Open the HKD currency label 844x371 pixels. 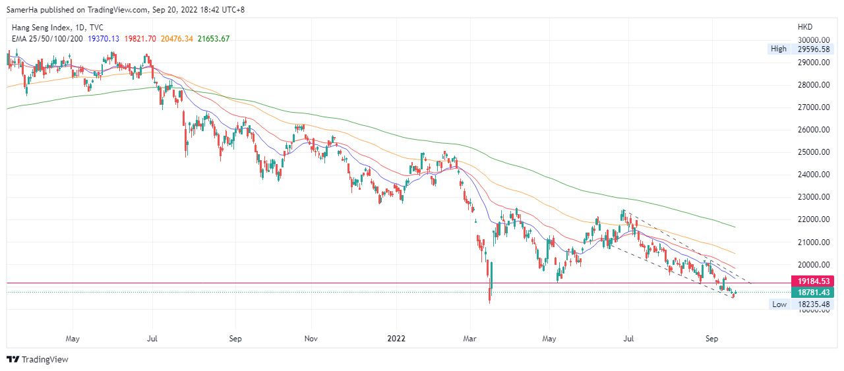(x=804, y=27)
